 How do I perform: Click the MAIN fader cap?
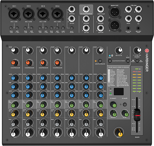click(137, 115)
